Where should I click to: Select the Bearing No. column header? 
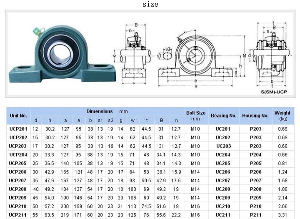point(224,116)
